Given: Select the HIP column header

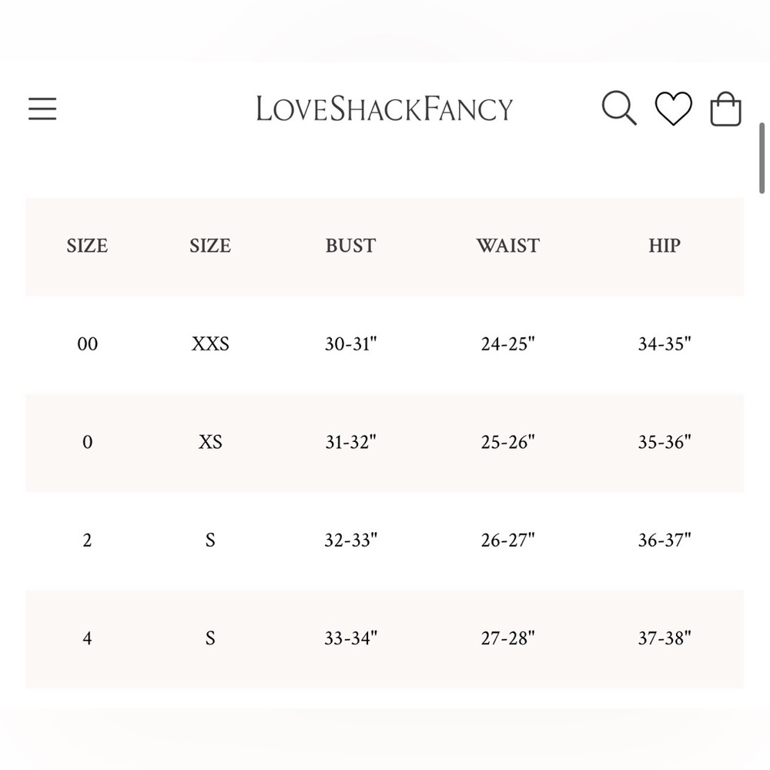Looking at the screenshot, I should 665,246.
